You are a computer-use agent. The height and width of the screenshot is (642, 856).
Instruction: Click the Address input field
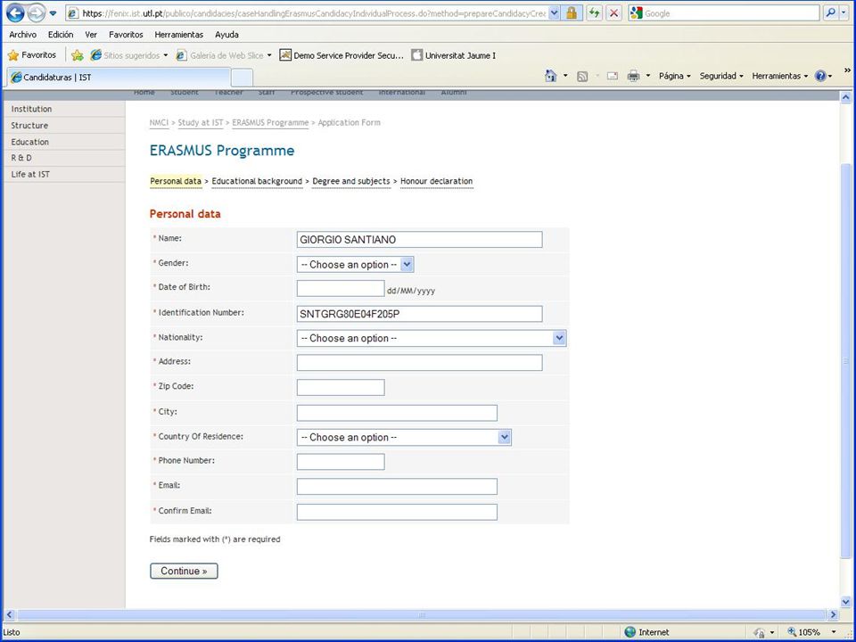(x=420, y=363)
